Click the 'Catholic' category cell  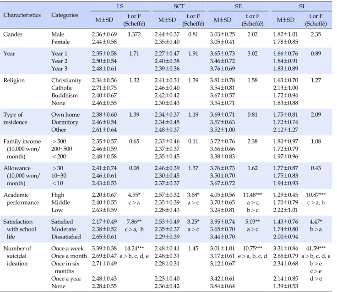click(x=62, y=88)
